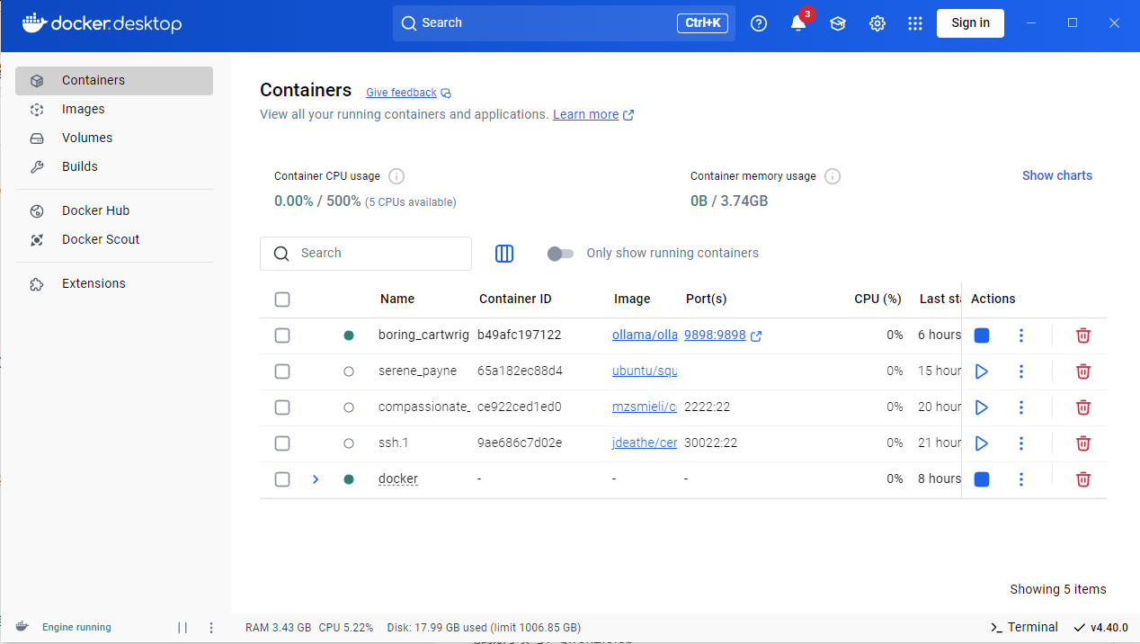Delete the compassionate container

tap(1083, 407)
